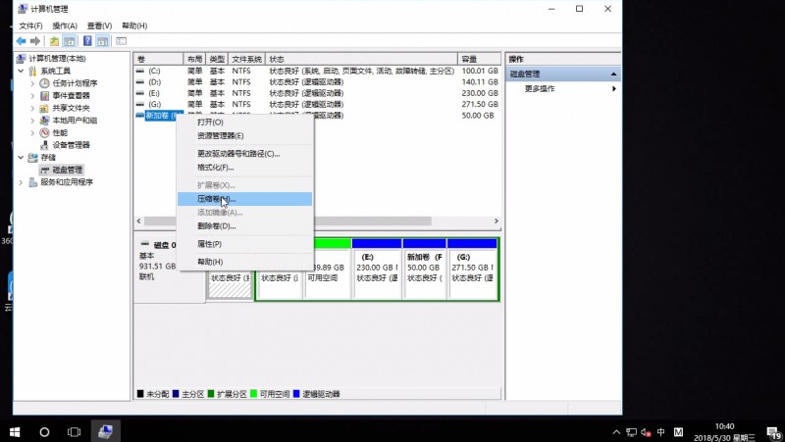This screenshot has width=785, height=442.
Task: Expand the 事件查看器 node arrow
Action: (32, 95)
